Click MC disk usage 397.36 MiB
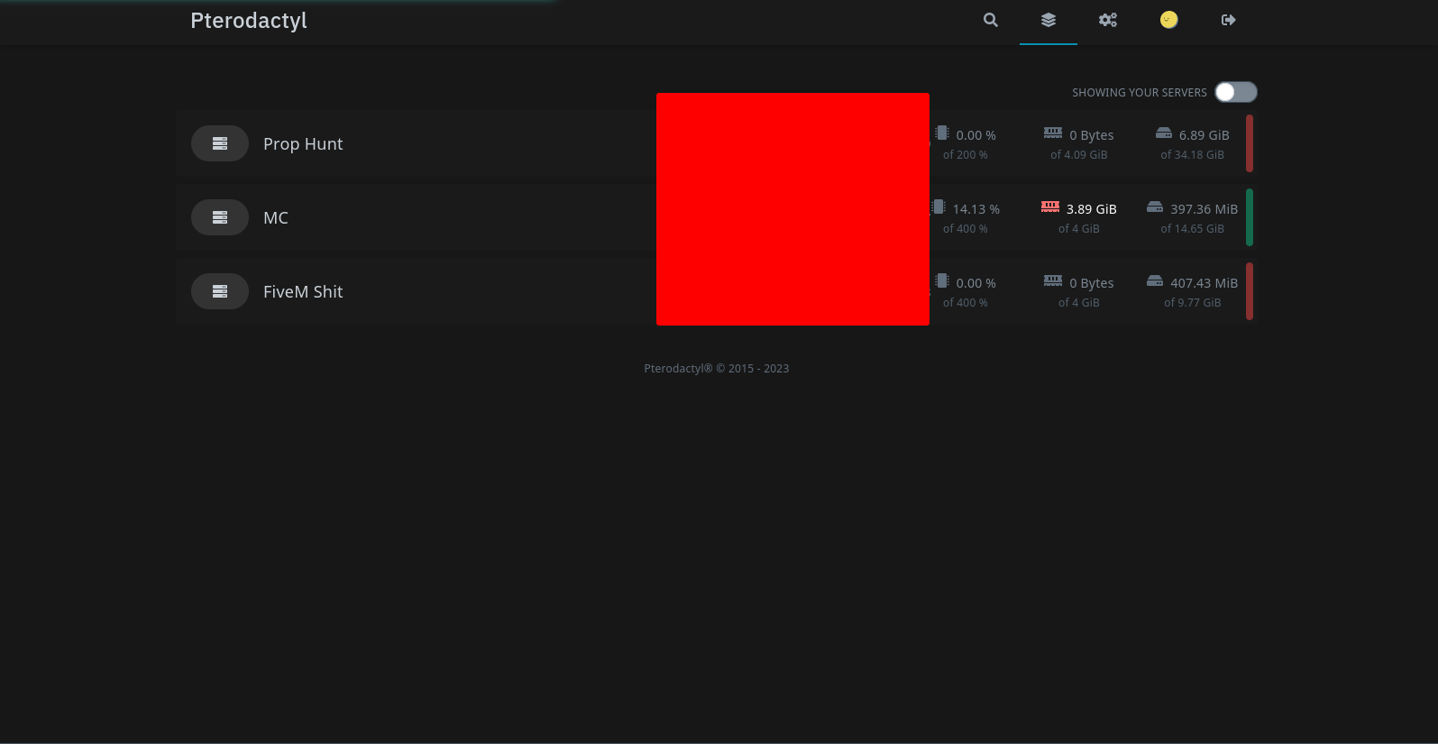Image resolution: width=1438 pixels, height=744 pixels. tap(1204, 209)
